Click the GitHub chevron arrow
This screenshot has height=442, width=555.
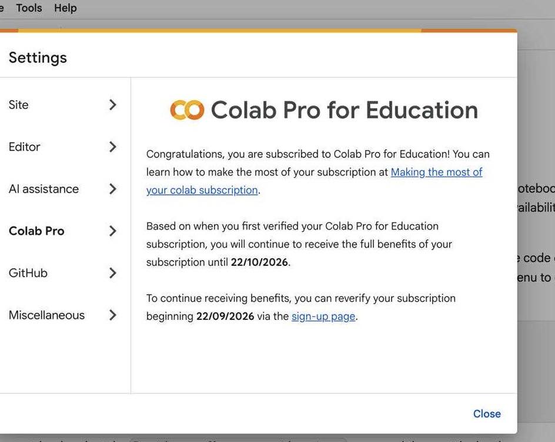pos(112,273)
